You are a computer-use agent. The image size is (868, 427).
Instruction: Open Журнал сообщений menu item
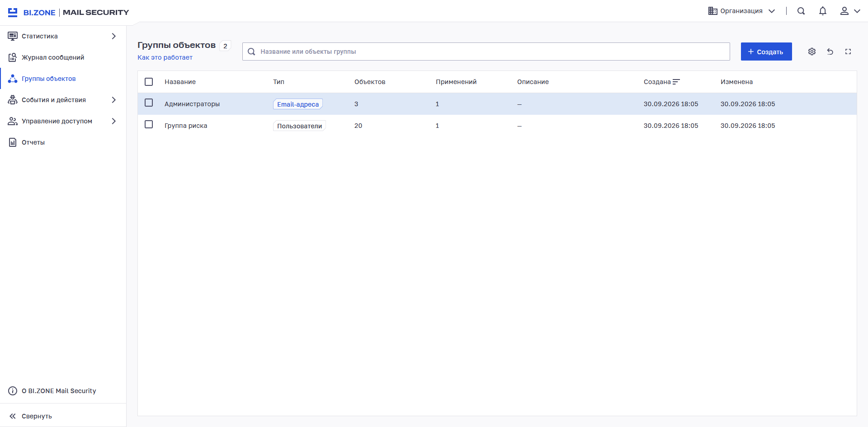coord(63,57)
